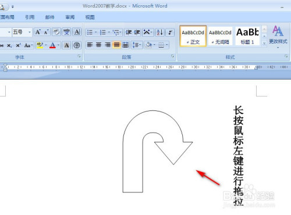Screen dimensions: 291x215
Task: Toggle Character Shading (gray A) button
Action: (x=66, y=45)
